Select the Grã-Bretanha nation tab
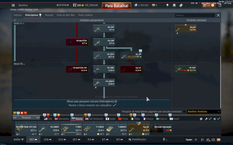This screenshot has width=233, height=145. click(94, 119)
